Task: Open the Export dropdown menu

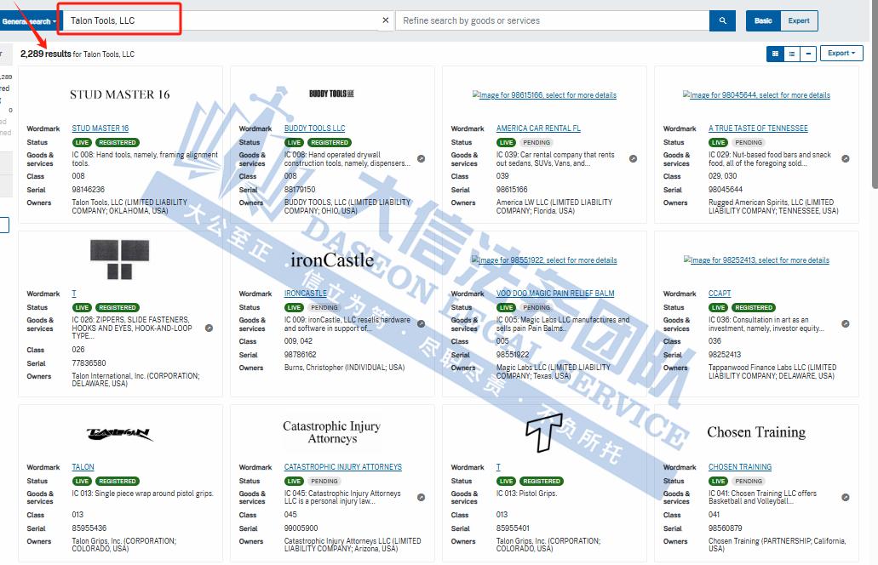Action: pyautogui.click(x=841, y=54)
